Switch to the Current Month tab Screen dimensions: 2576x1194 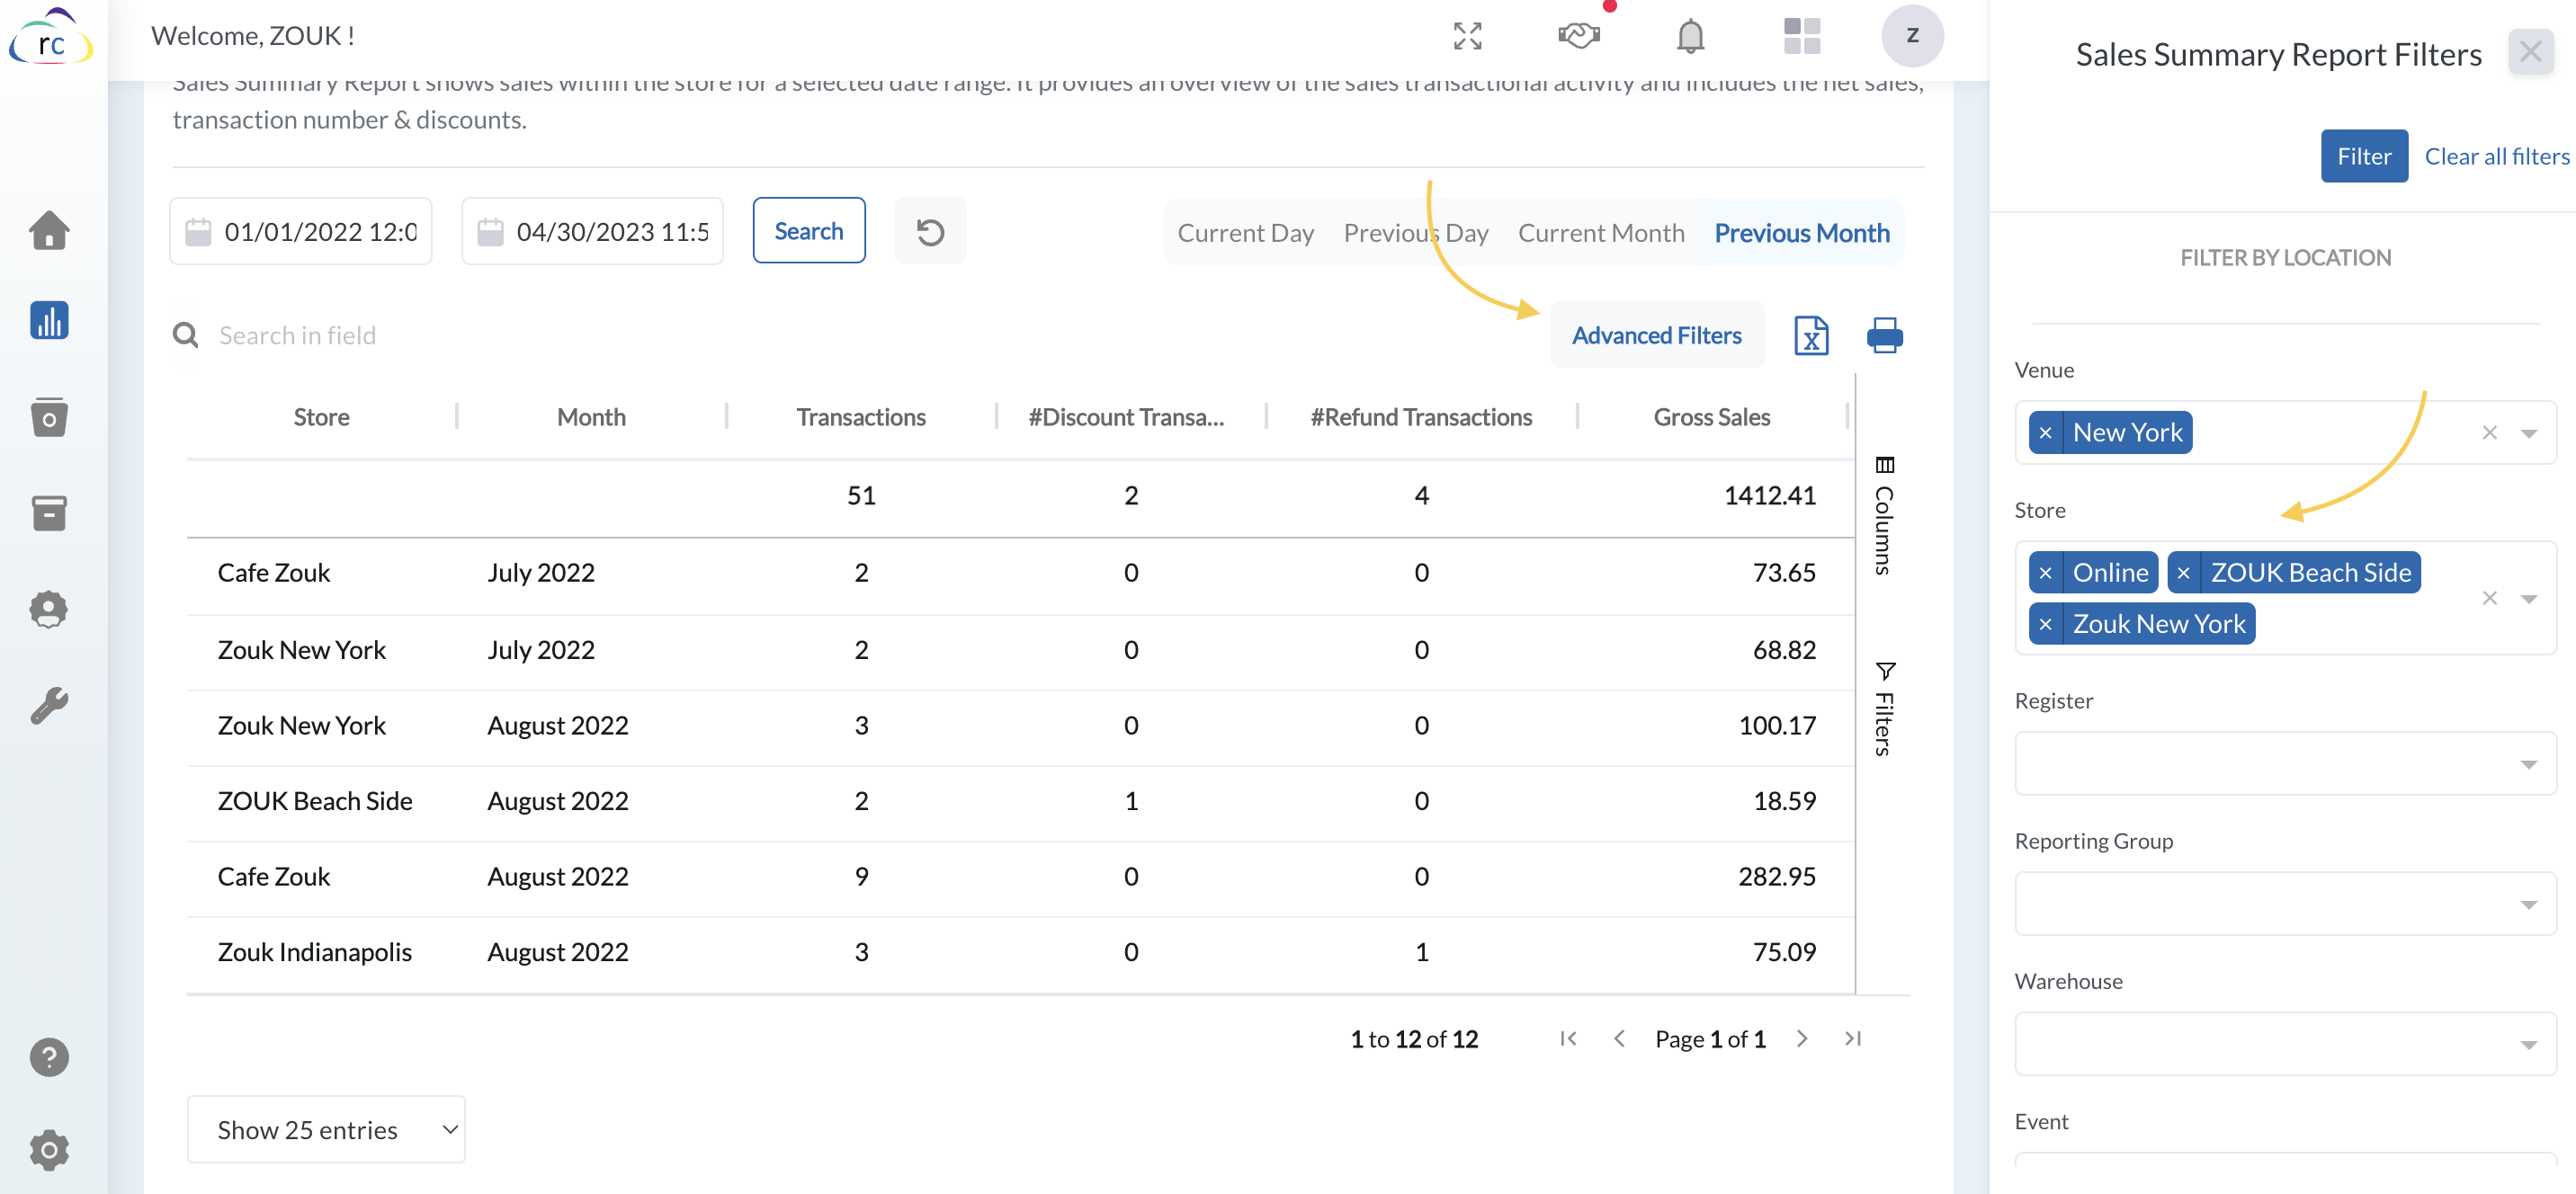pyautogui.click(x=1600, y=233)
